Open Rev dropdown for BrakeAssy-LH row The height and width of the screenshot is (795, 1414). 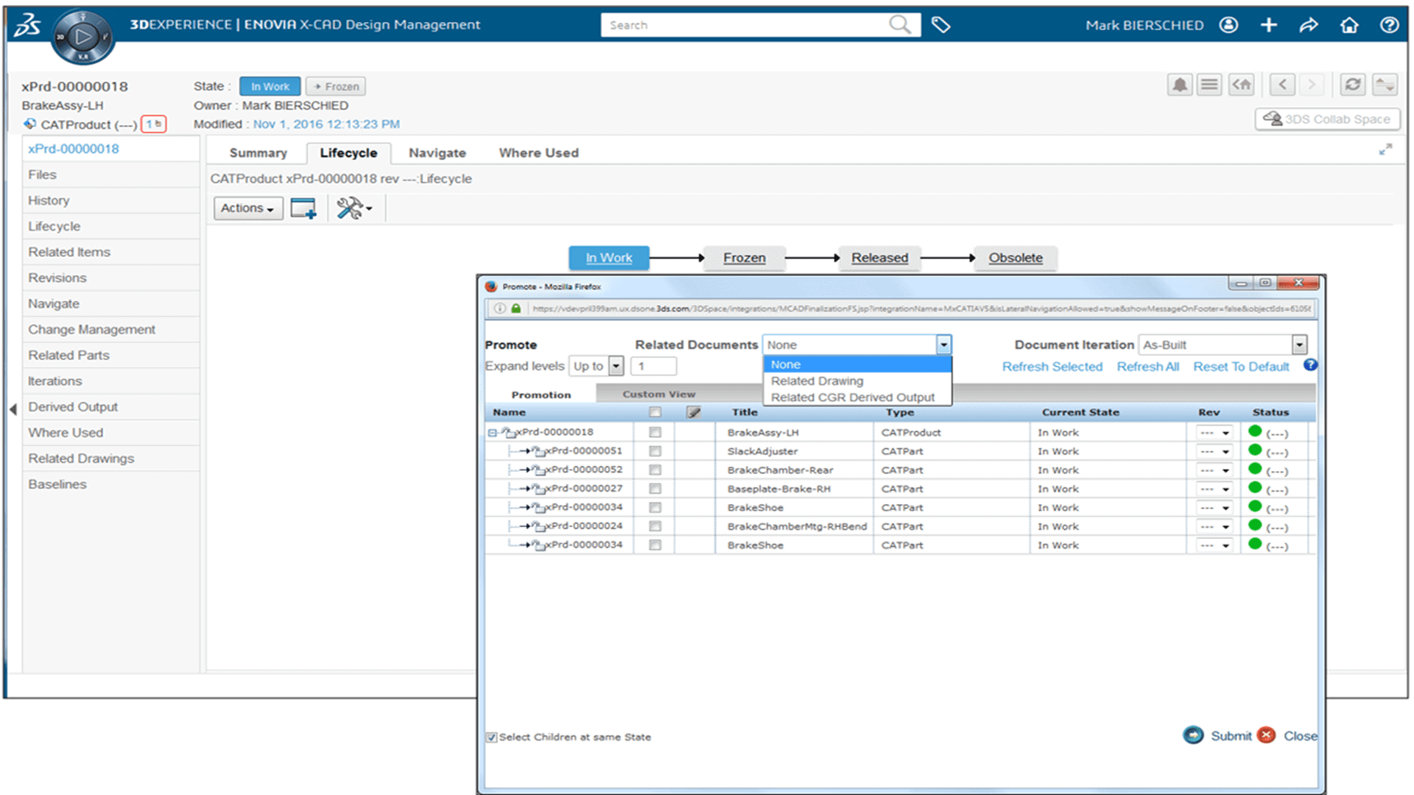click(1214, 433)
